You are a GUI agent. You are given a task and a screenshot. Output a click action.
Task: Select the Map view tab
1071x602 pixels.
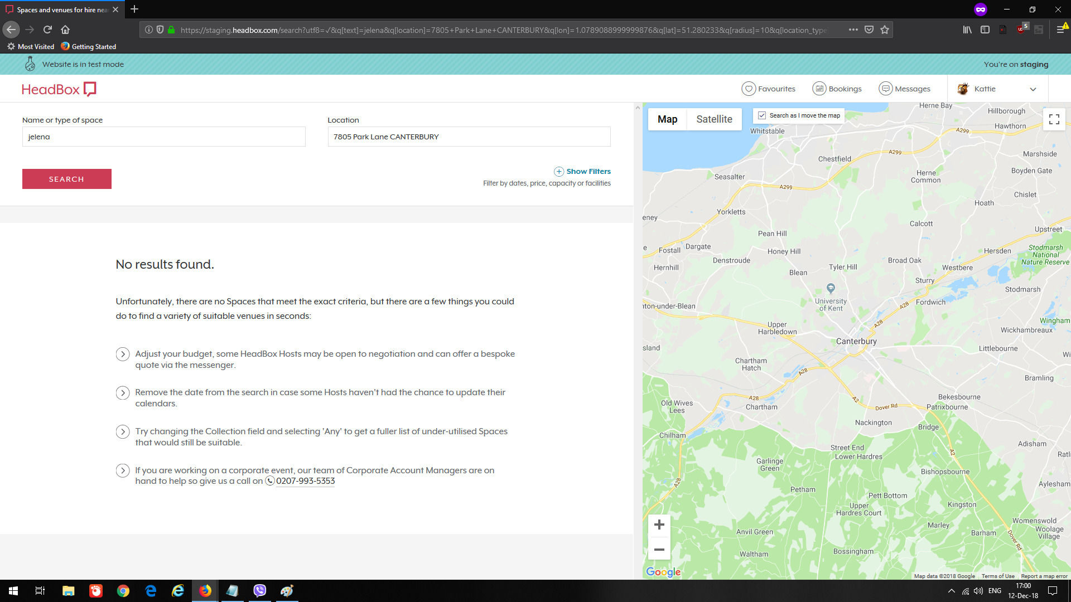[x=667, y=119]
